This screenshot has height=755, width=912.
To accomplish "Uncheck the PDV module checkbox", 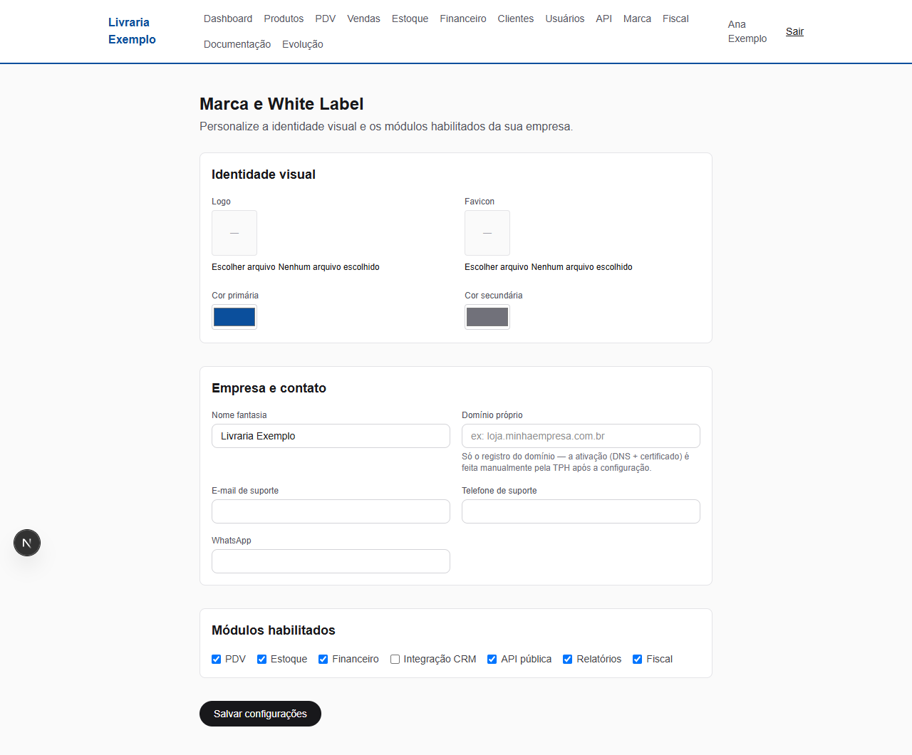I will (x=216, y=659).
